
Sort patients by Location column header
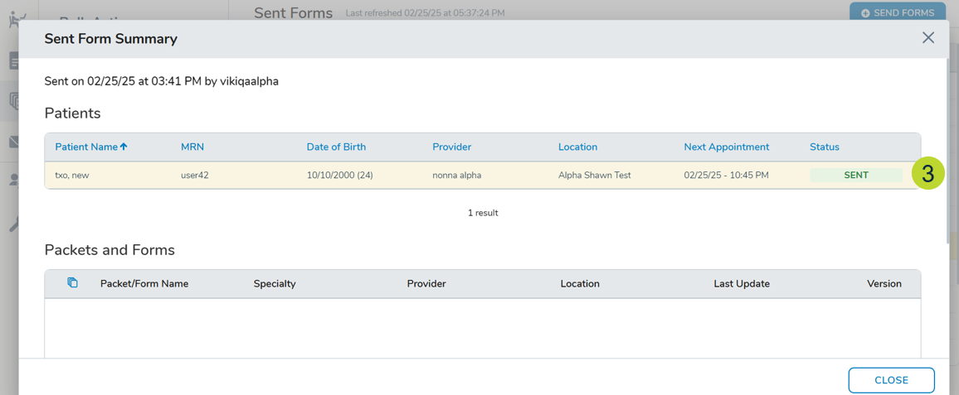(x=577, y=147)
